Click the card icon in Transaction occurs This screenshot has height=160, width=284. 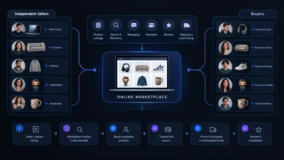click(x=168, y=129)
